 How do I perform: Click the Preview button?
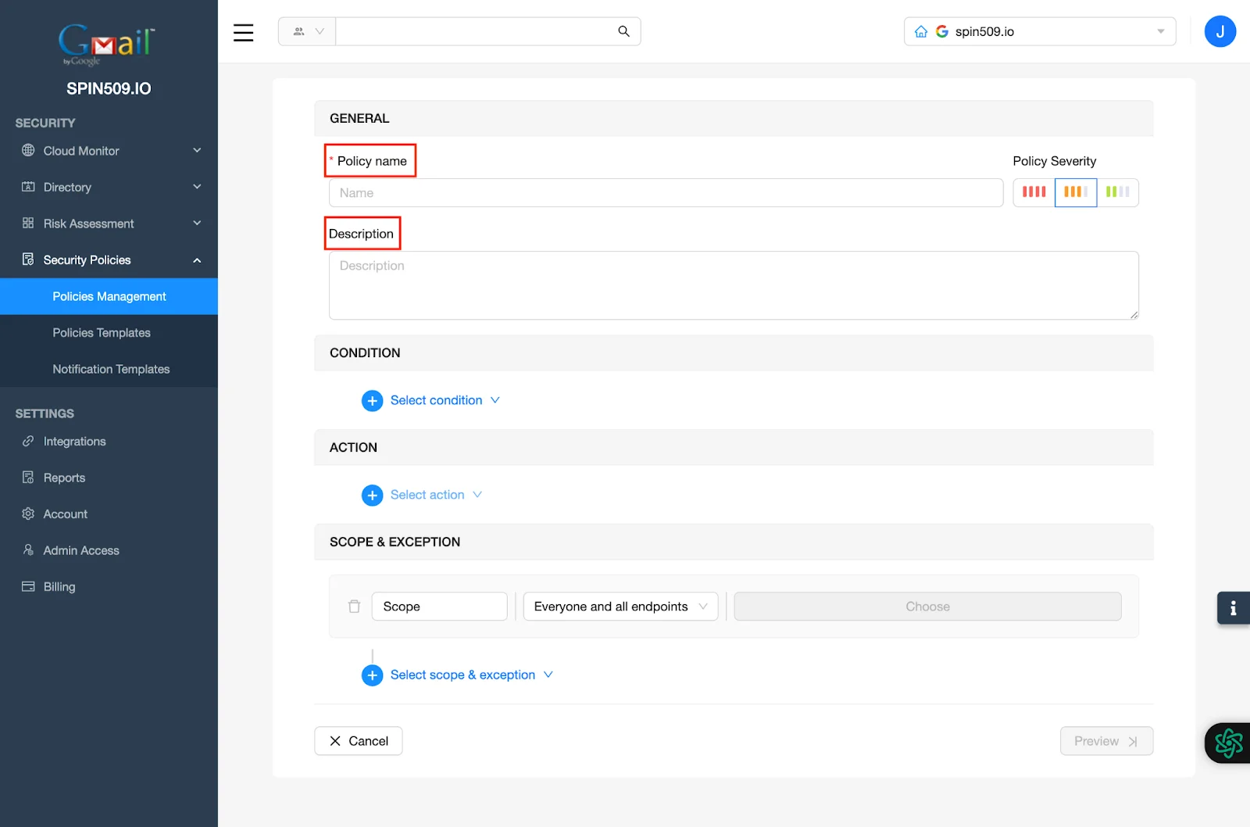[1105, 740]
